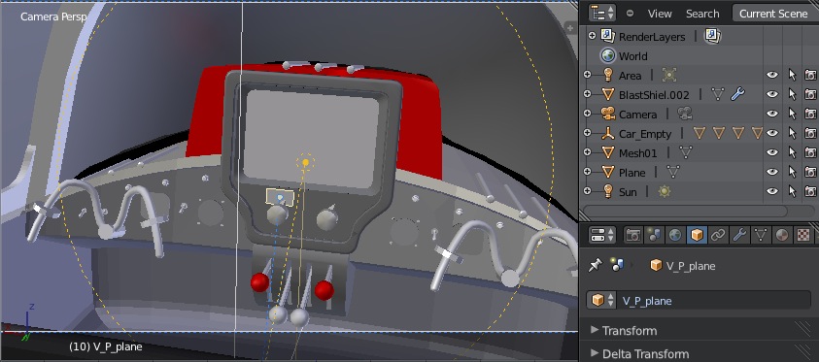Open the outliner Search menu
The image size is (819, 362).
(x=702, y=14)
